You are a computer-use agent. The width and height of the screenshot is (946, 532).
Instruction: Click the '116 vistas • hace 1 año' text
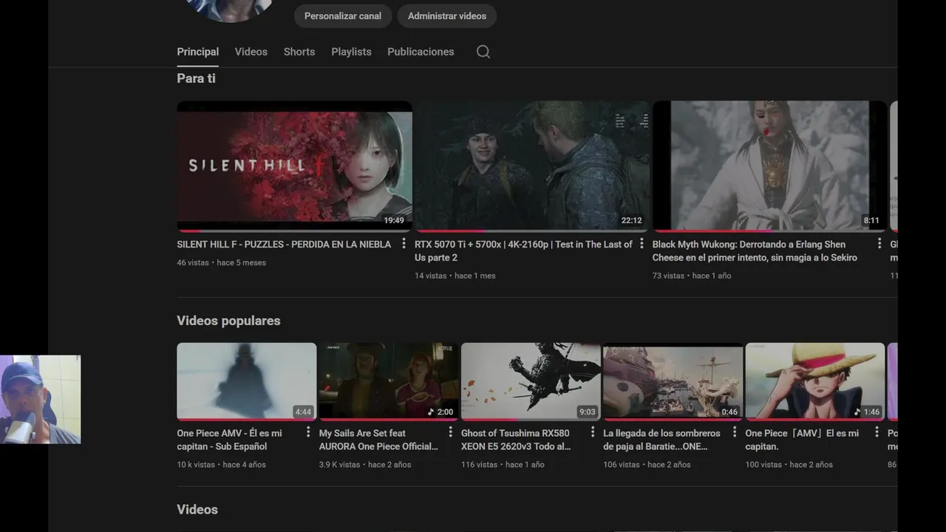[x=503, y=465]
